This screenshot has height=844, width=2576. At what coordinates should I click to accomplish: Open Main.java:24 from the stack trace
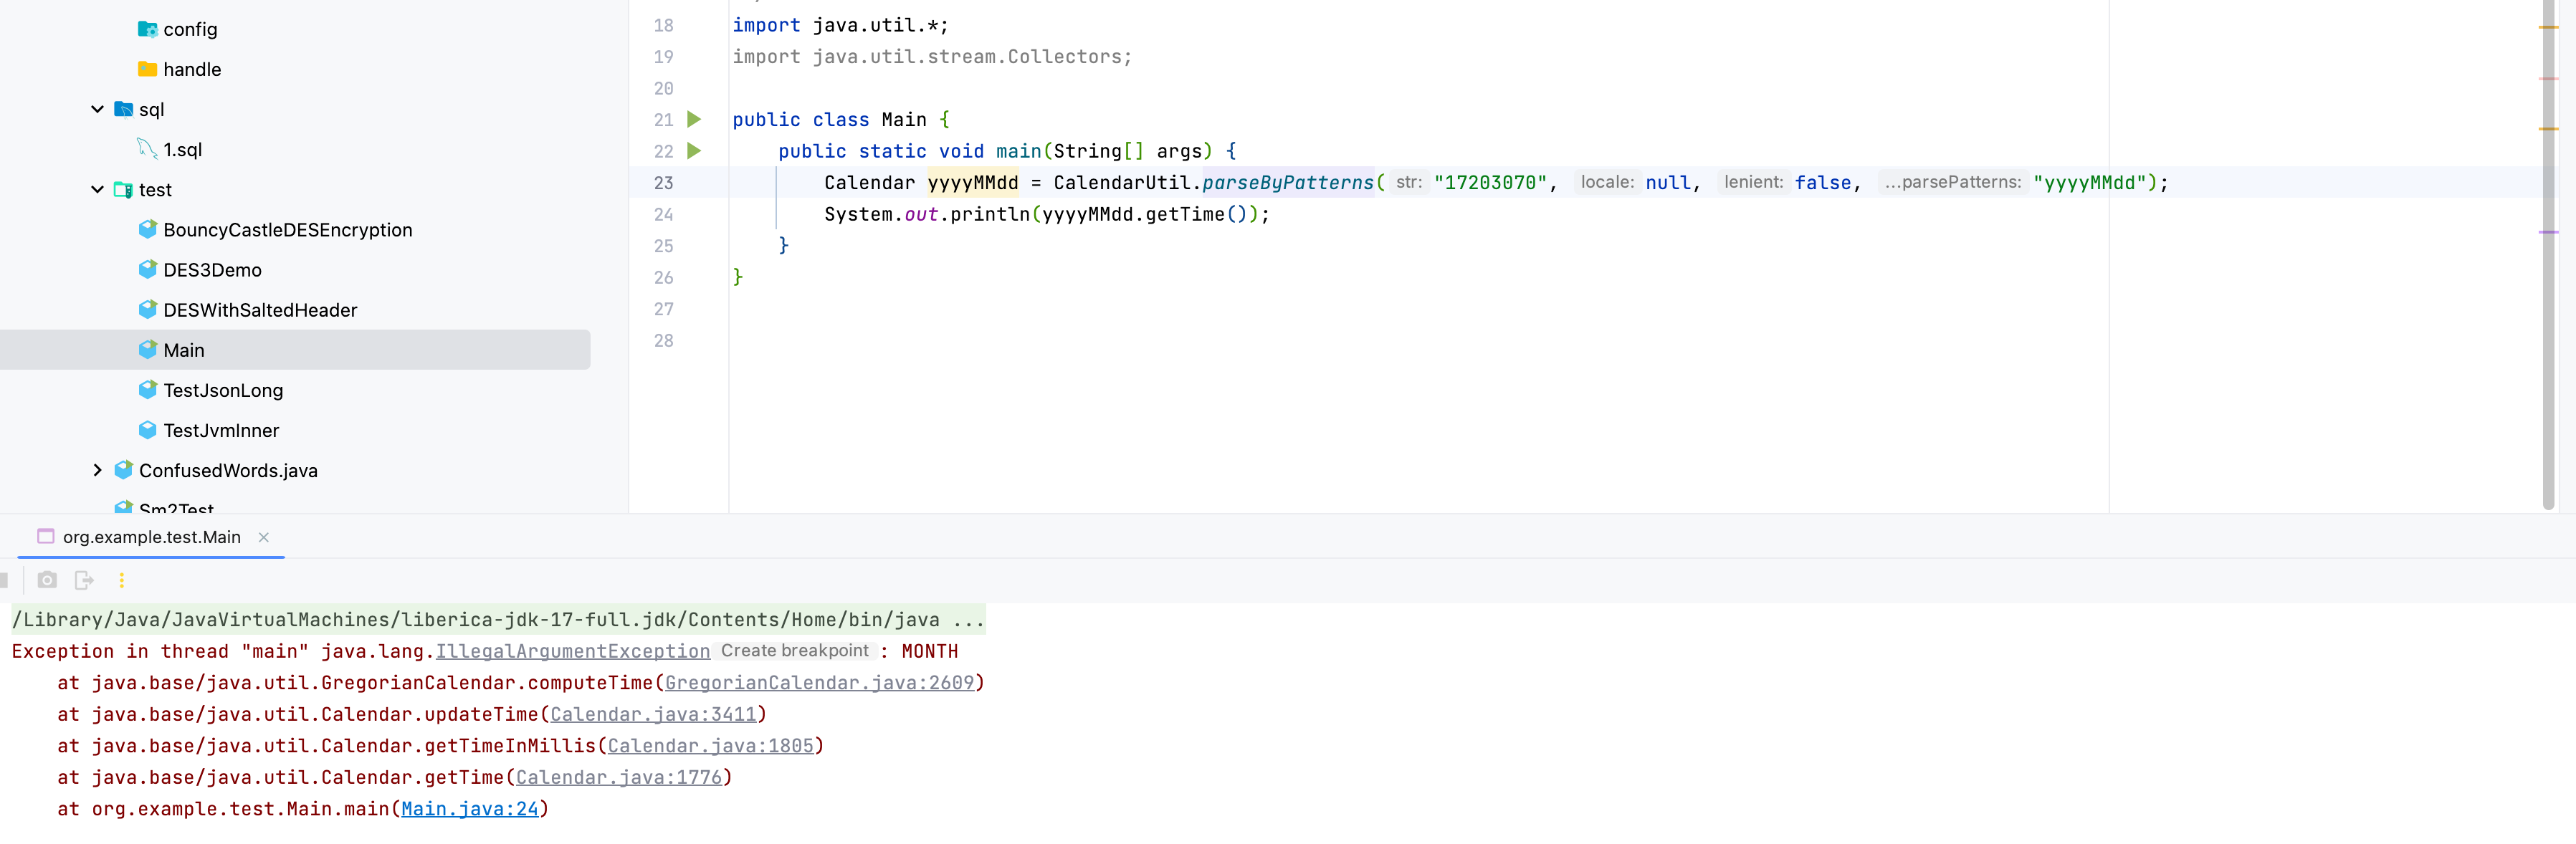click(470, 809)
